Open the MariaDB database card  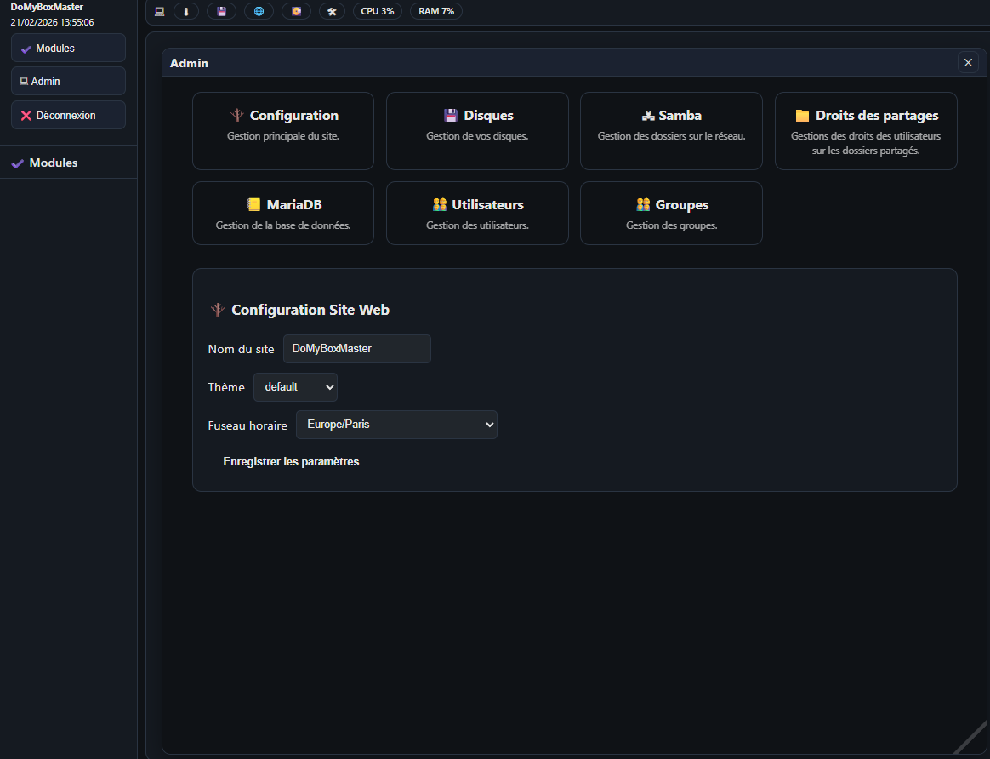click(283, 213)
